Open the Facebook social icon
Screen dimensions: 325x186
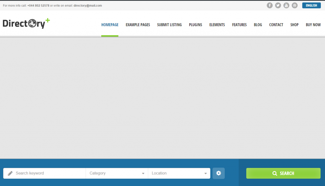[x=269, y=5]
